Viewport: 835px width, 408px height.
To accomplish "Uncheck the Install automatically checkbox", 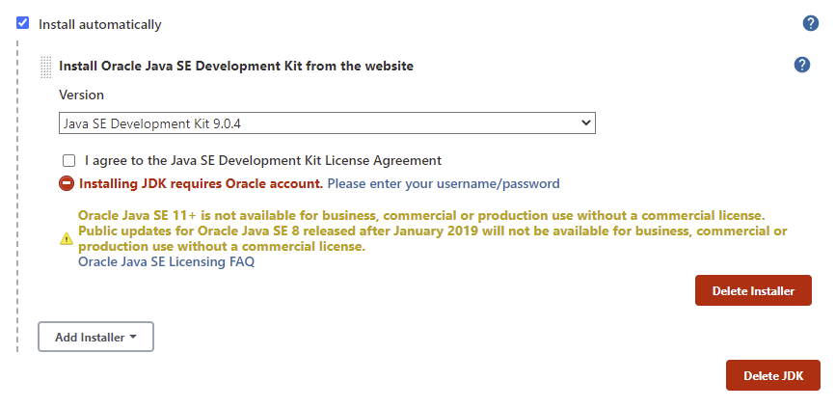I will click(23, 23).
